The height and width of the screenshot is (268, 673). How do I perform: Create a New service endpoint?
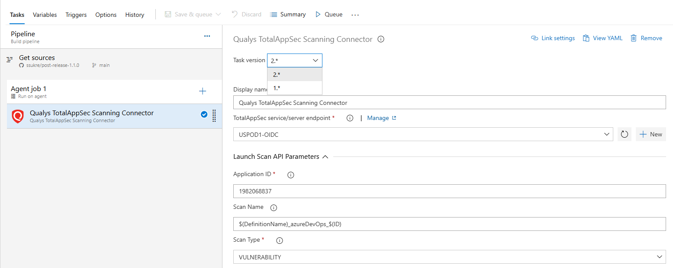[x=650, y=134]
